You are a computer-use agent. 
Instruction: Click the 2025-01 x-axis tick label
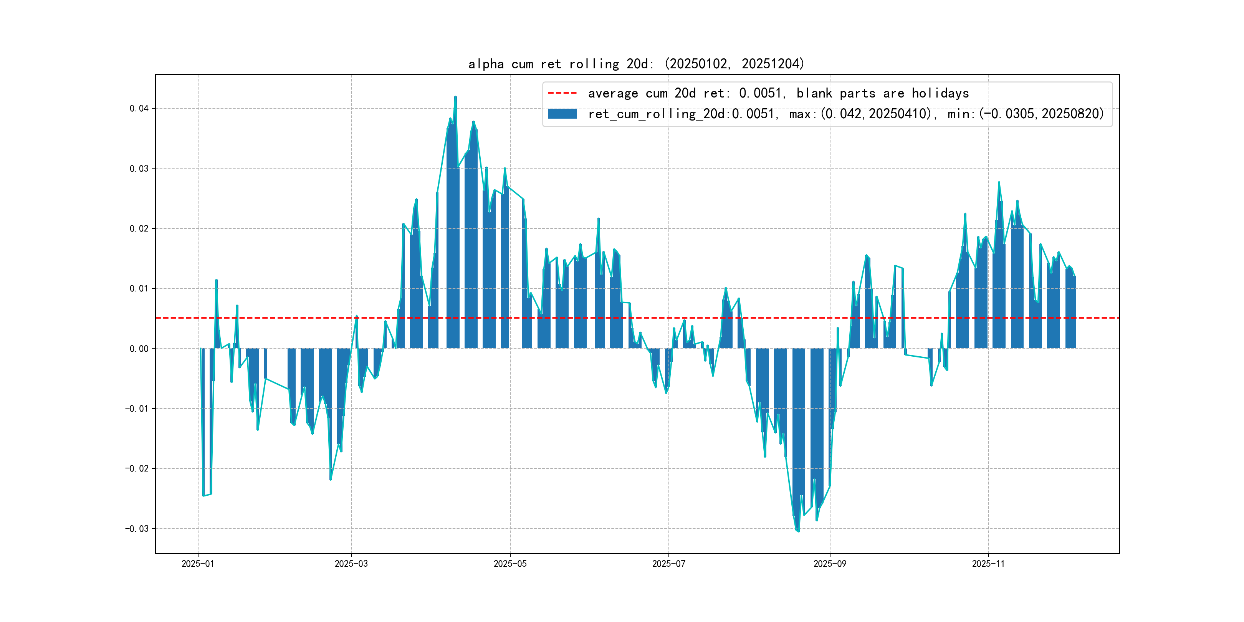point(197,564)
